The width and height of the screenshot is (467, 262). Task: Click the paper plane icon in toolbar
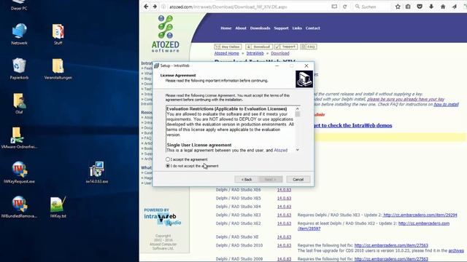pyautogui.click(x=454, y=7)
